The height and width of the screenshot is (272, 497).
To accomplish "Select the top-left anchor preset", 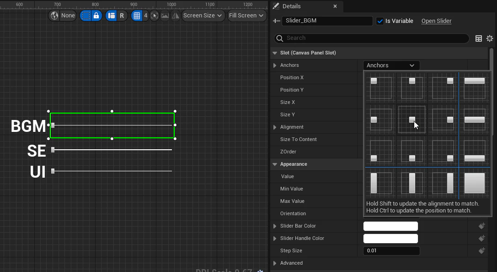I will (x=381, y=88).
